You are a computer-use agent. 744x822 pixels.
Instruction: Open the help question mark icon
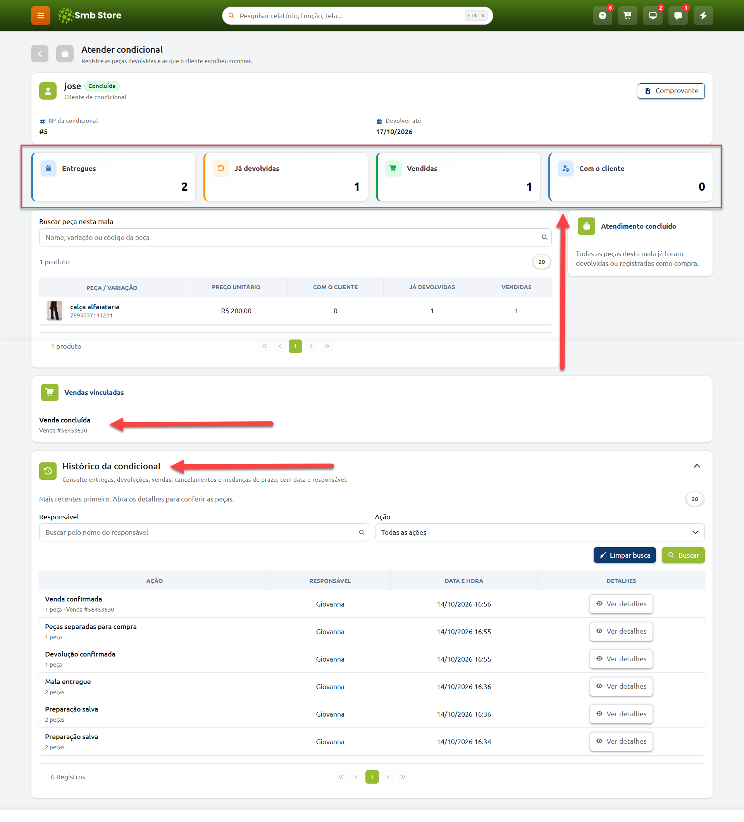pos(602,16)
